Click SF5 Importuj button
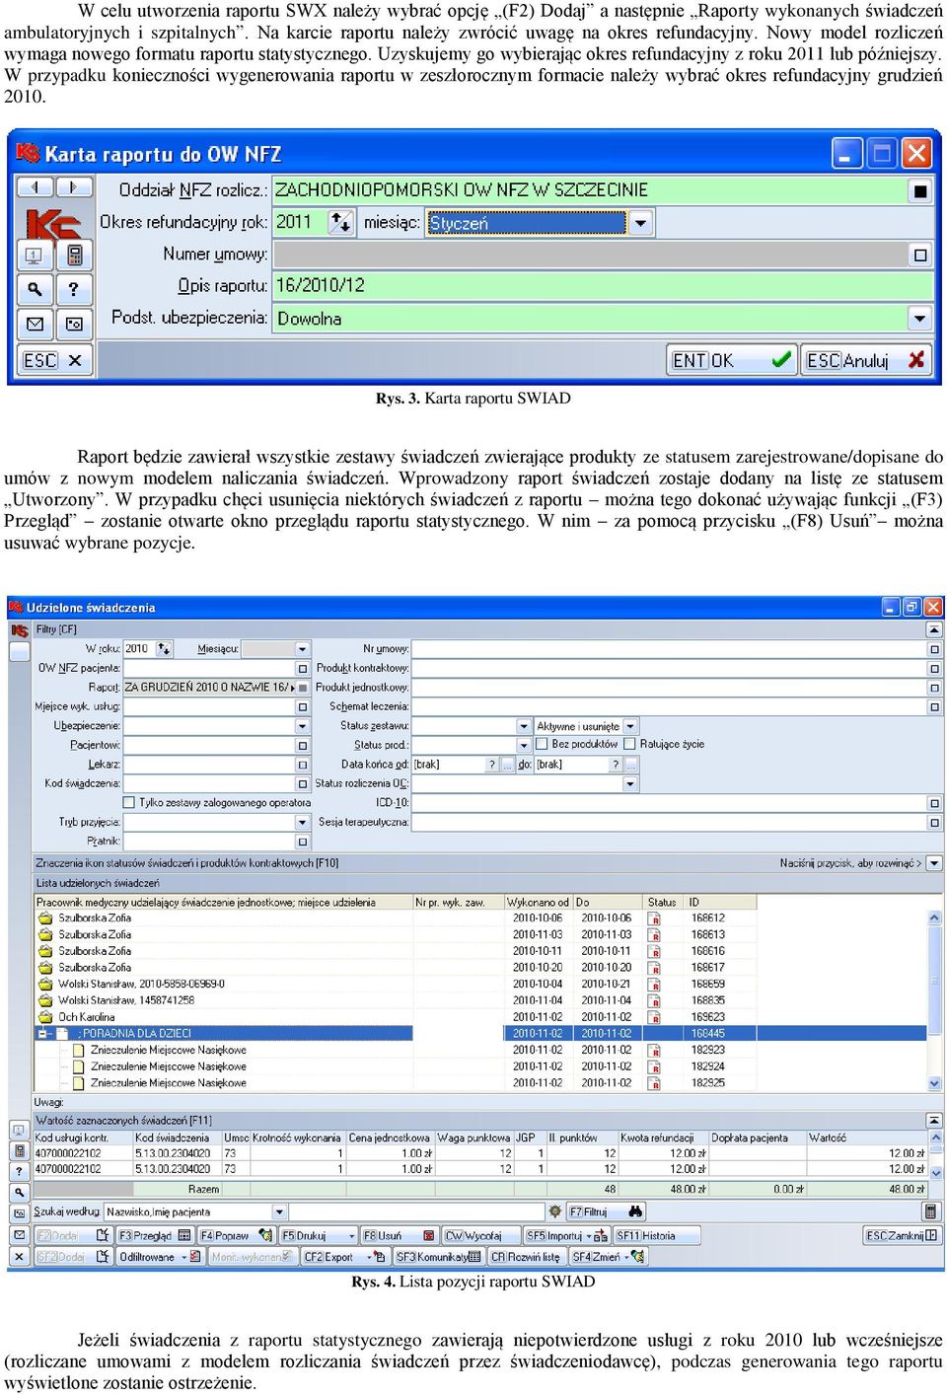Image resolution: width=947 pixels, height=1395 pixels. tap(566, 1235)
